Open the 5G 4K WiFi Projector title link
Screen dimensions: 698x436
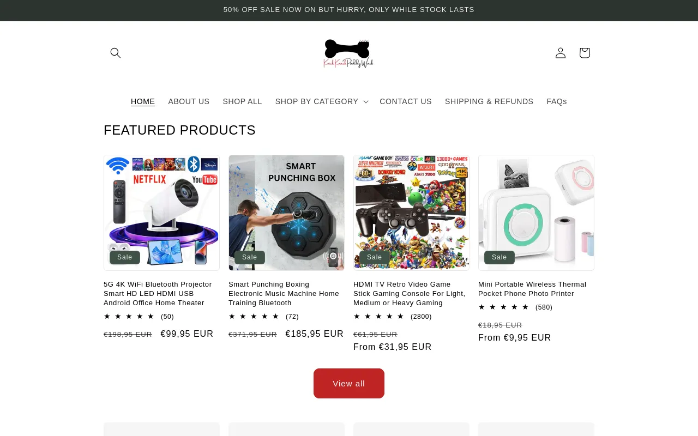(x=158, y=293)
